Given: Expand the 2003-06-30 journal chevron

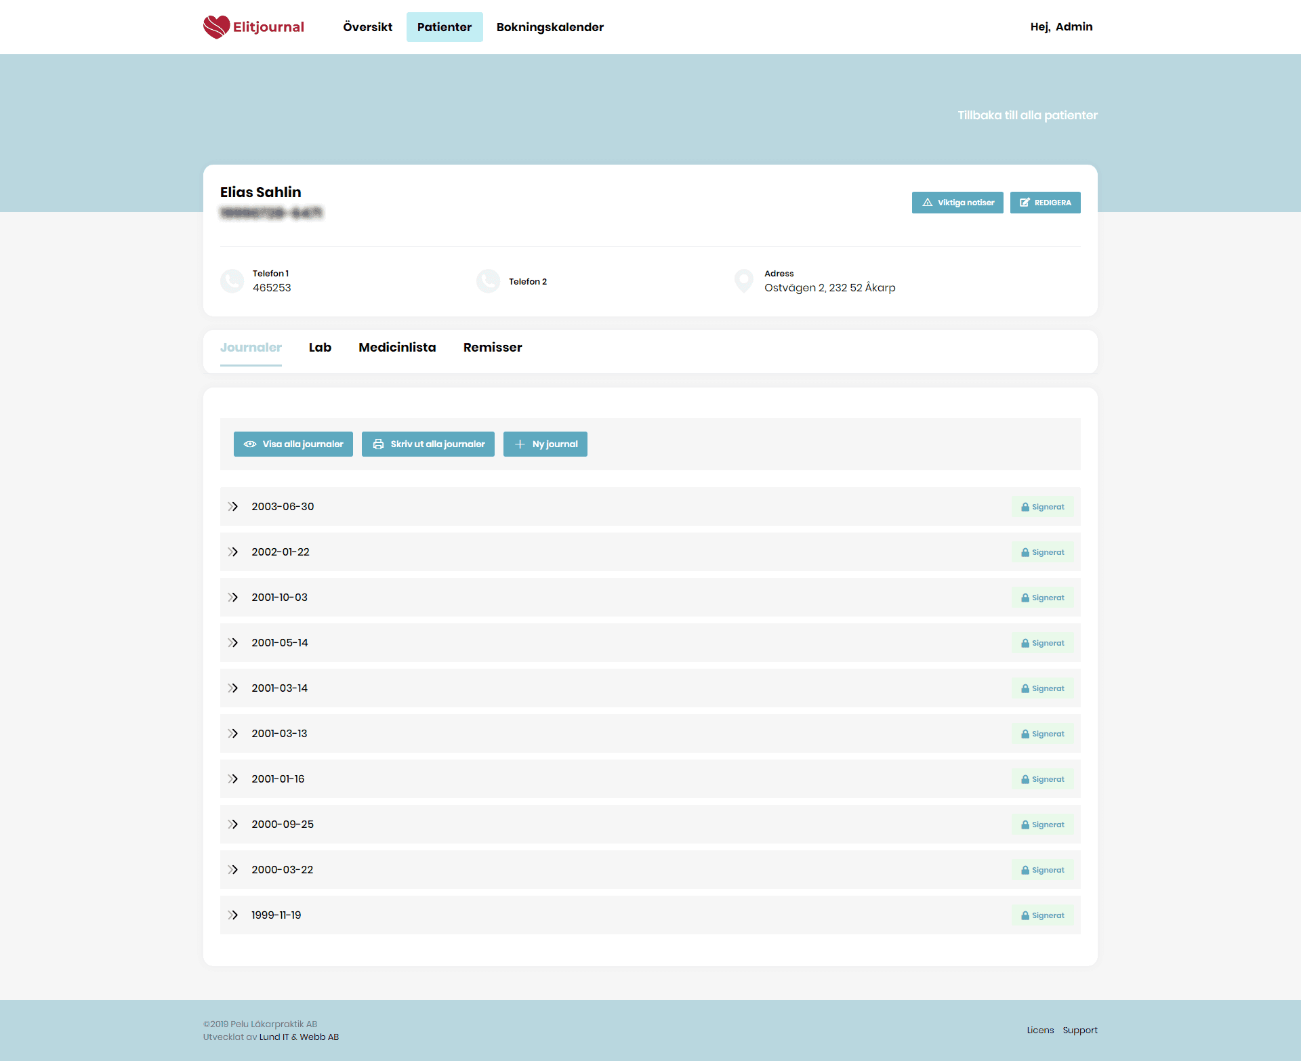Looking at the screenshot, I should [233, 507].
